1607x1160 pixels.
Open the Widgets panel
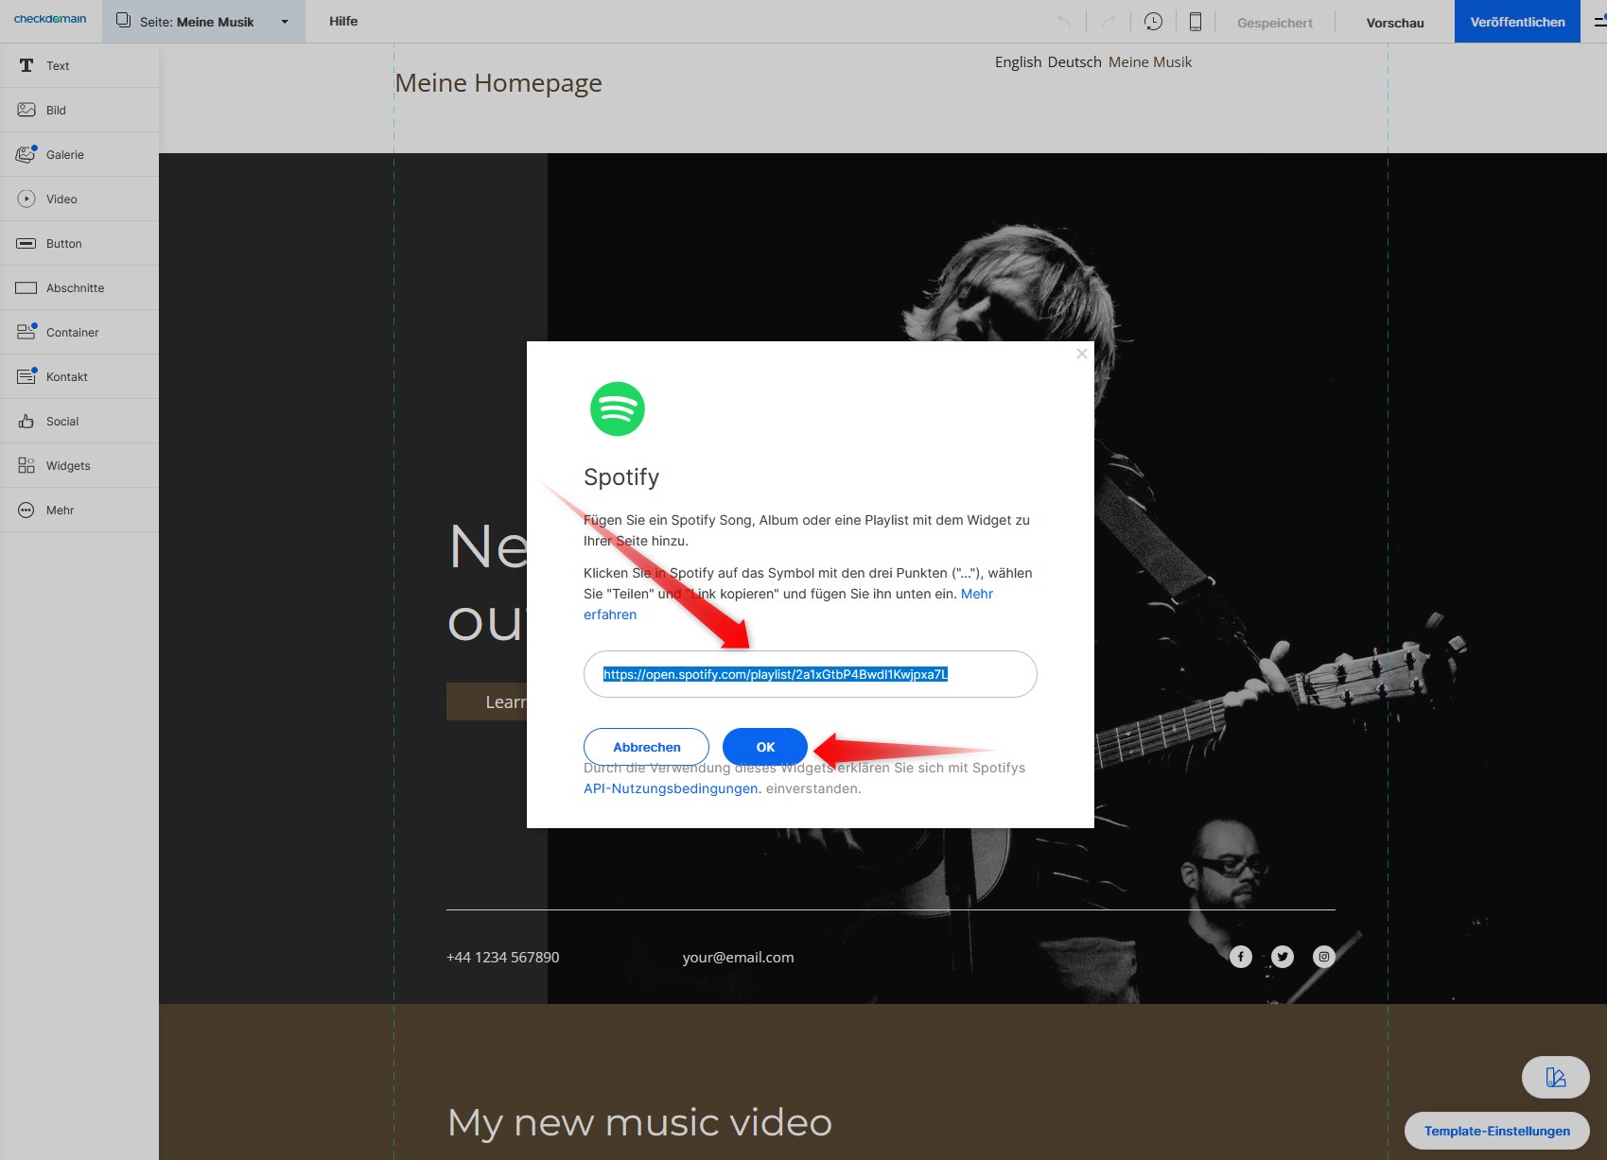click(x=67, y=465)
